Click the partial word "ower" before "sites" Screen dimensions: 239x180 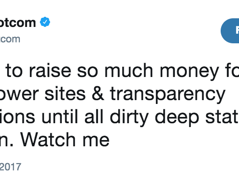coord(19,95)
